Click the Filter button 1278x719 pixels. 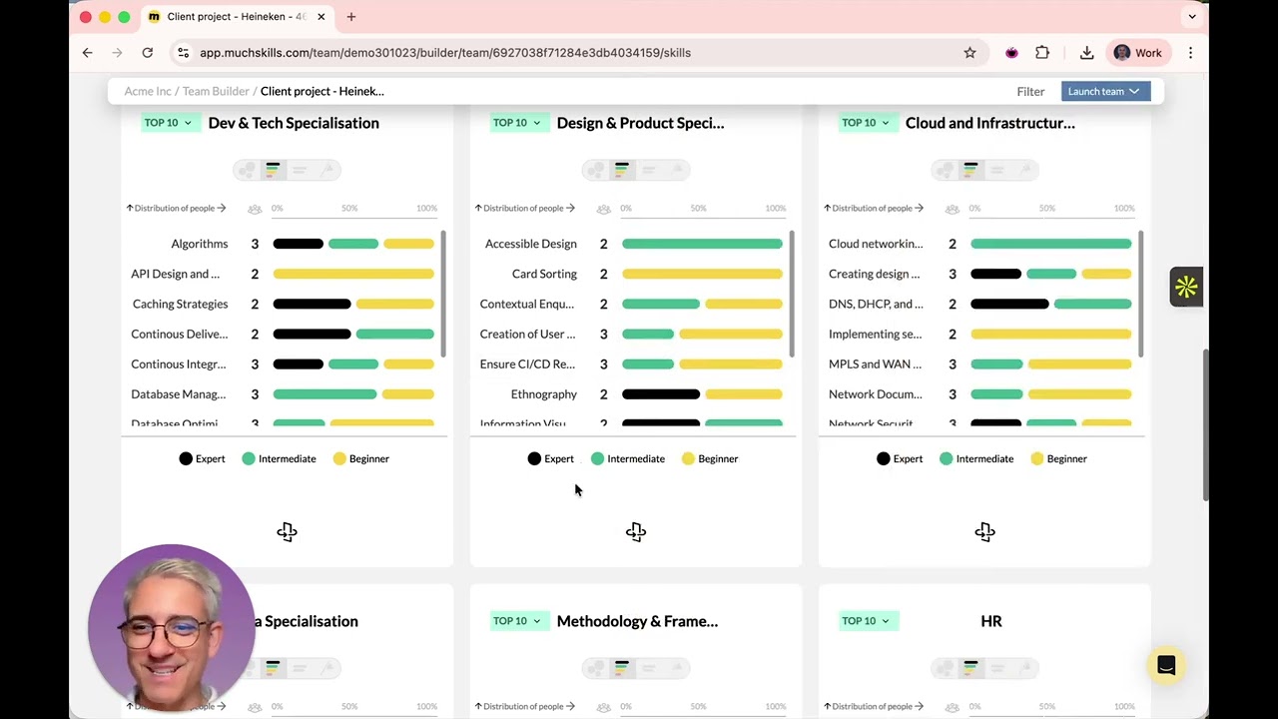[x=1030, y=92]
